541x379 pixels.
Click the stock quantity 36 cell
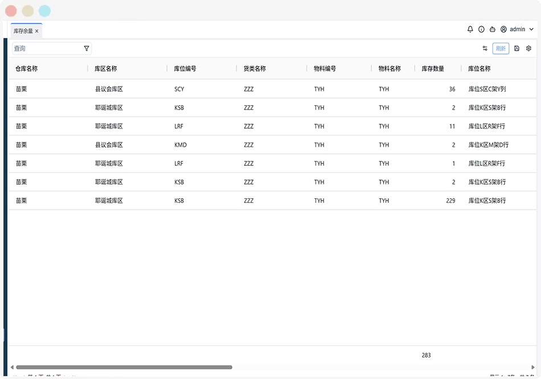pyautogui.click(x=452, y=89)
